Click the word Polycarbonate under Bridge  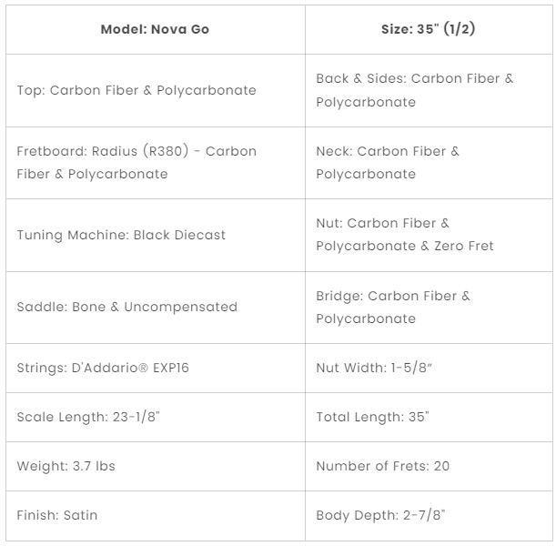tap(366, 319)
